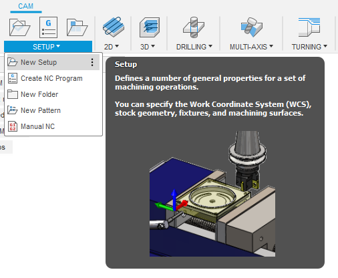
Task: Click the New Folder toolbar icon
Action: click(x=77, y=27)
